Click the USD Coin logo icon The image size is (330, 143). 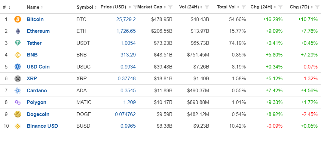click(x=18, y=67)
